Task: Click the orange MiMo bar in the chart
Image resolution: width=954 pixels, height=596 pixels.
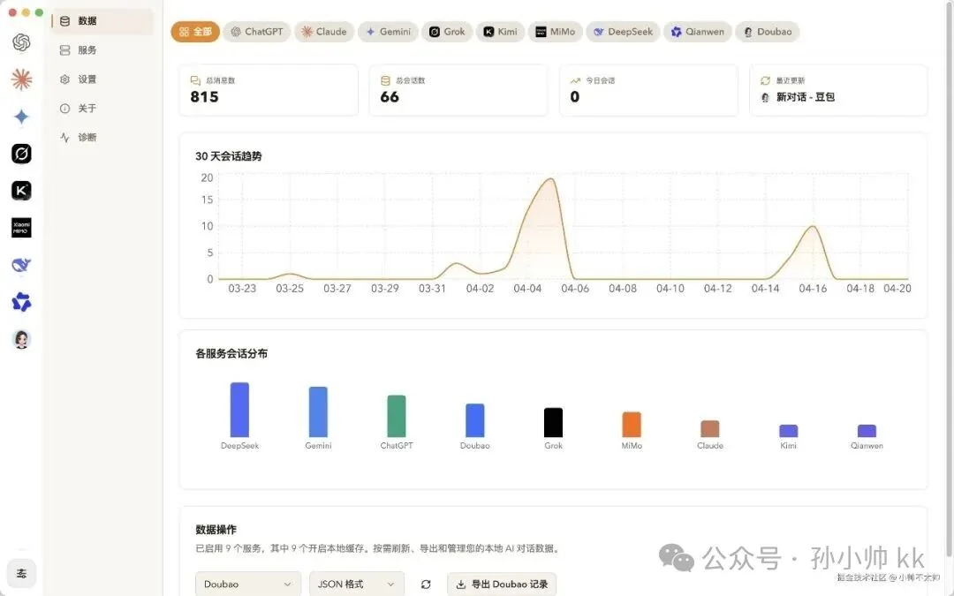Action: pos(632,425)
